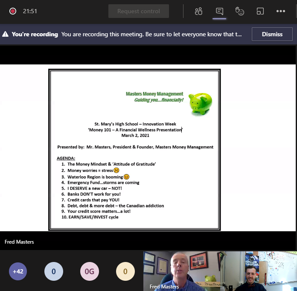Open breakout rooms icon

point(260,11)
